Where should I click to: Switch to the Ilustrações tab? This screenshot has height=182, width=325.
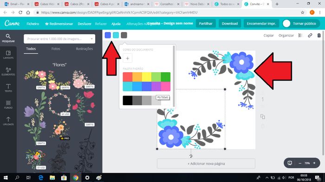click(84, 49)
